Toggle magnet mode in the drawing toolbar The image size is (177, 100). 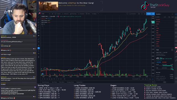pyautogui.click(x=39, y=46)
